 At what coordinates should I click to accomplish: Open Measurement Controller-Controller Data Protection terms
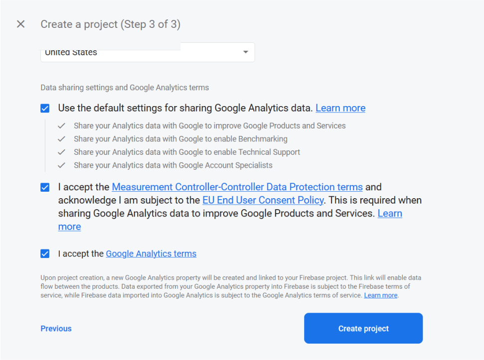coord(237,187)
